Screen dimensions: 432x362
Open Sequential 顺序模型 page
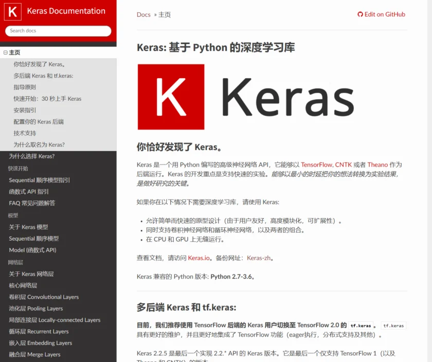pos(34,239)
